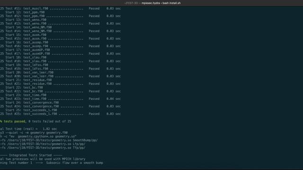Click the terminal title 'mpiexec.hydra • bash install.sh'
Viewport: 303px width, 170px height.
161,3
